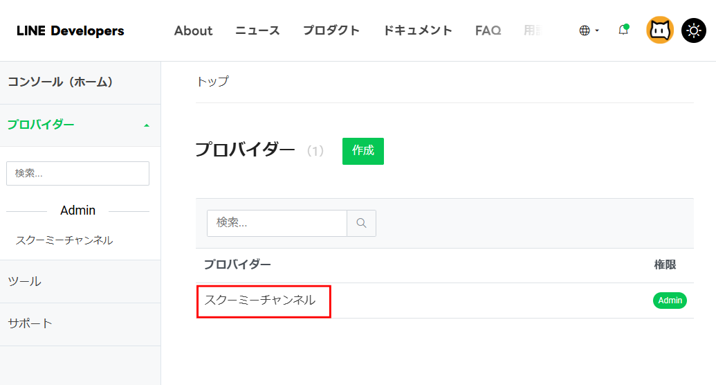The height and width of the screenshot is (385, 716).
Task: Click the provider count (1) label
Action: pos(315,151)
